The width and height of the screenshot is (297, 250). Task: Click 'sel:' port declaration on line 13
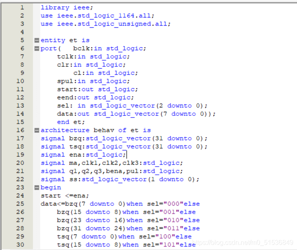(65, 106)
